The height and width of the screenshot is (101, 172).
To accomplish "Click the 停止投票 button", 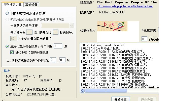I will point(147,99).
